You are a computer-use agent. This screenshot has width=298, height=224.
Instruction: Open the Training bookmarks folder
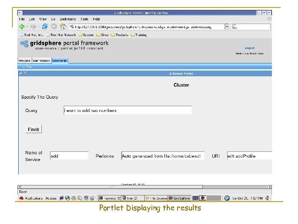[139, 35]
